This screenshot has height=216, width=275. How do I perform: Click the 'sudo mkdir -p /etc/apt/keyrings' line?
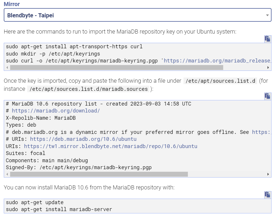pos(53,54)
